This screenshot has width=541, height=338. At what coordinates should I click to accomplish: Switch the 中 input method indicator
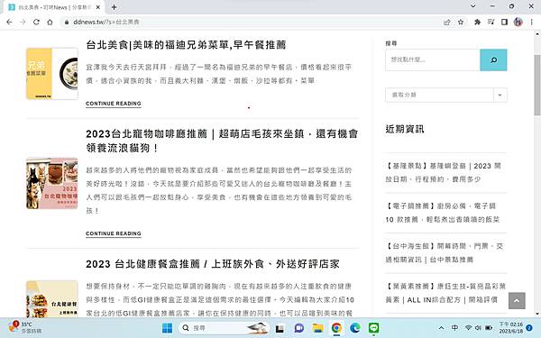(x=454, y=328)
